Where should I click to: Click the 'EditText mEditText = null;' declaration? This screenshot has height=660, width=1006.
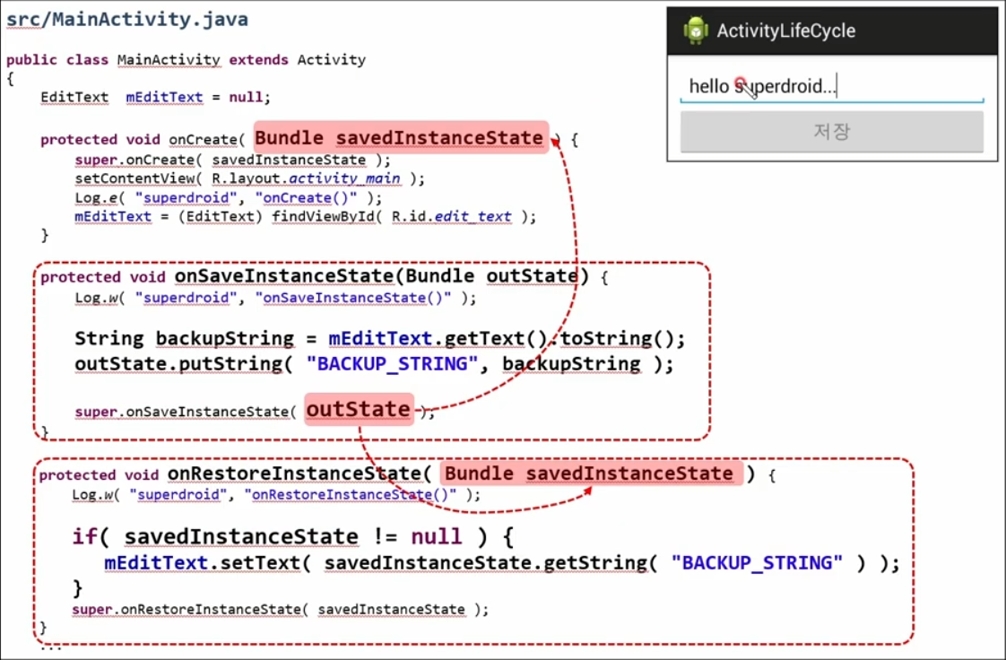(x=155, y=98)
